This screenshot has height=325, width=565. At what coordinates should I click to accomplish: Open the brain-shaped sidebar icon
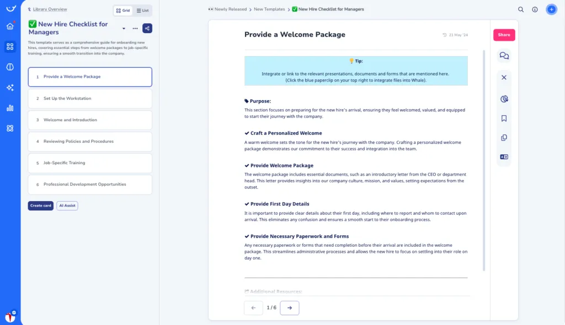click(x=10, y=67)
